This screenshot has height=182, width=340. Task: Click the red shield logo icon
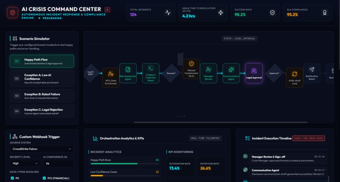click(x=12, y=13)
